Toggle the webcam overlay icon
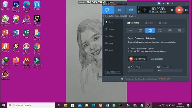The image size is (192, 108). (145, 10)
